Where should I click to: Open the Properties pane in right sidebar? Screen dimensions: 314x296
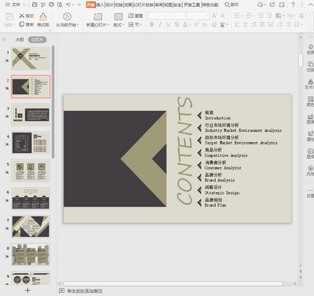coord(310,136)
